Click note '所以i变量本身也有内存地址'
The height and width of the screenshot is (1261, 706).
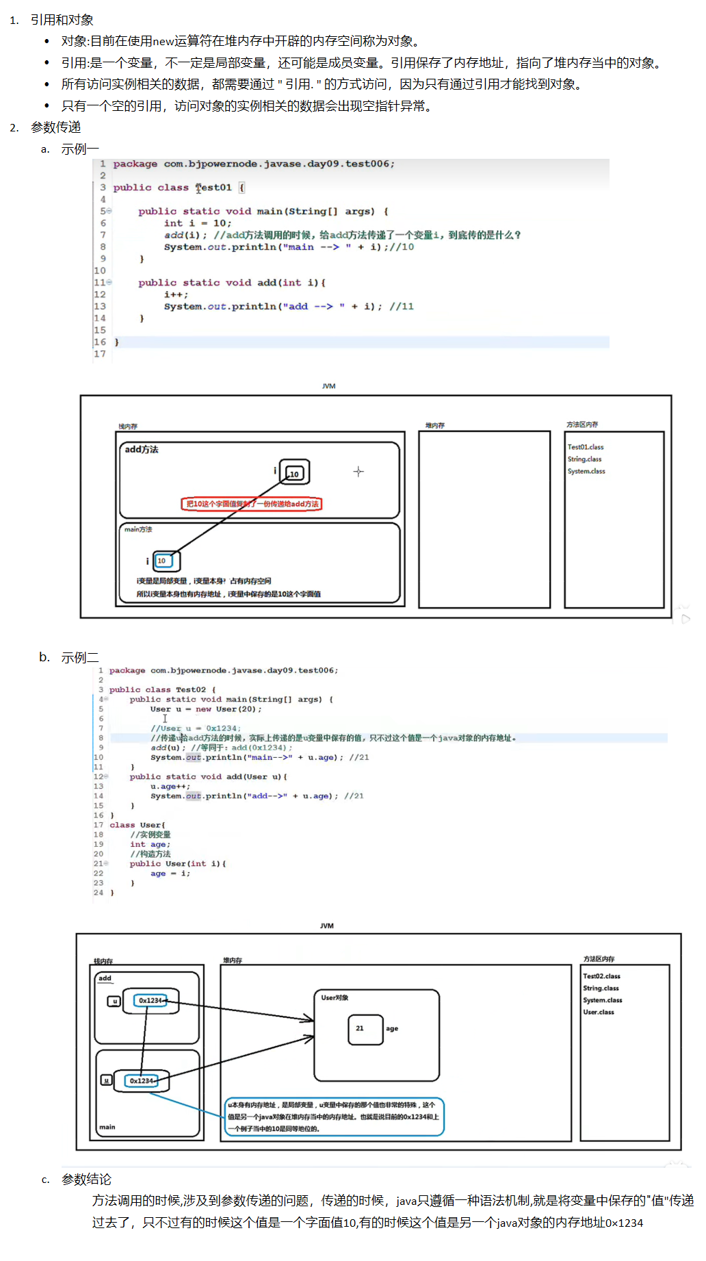pos(228,594)
